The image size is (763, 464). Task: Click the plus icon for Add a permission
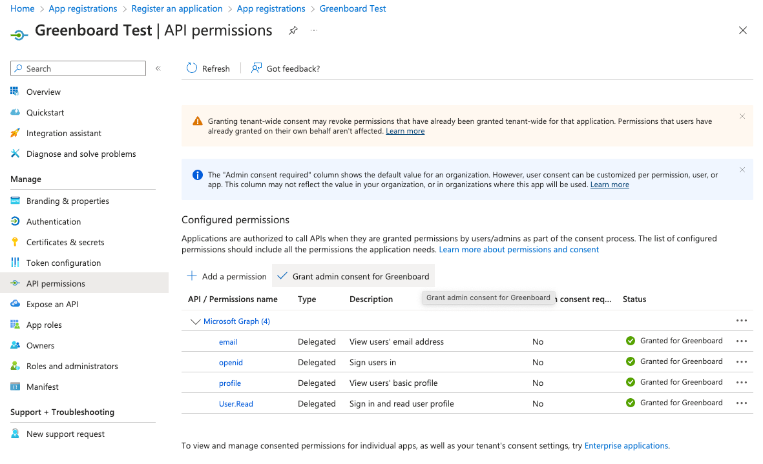pyautogui.click(x=192, y=276)
